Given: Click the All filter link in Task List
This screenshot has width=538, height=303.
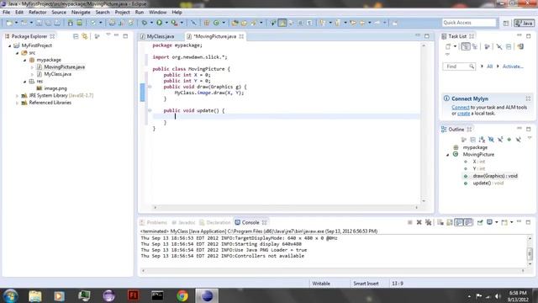Looking at the screenshot, I should pos(489,66).
